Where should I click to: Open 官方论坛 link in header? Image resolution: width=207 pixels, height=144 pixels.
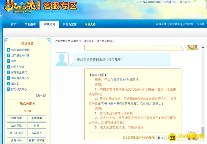[x=185, y=2]
